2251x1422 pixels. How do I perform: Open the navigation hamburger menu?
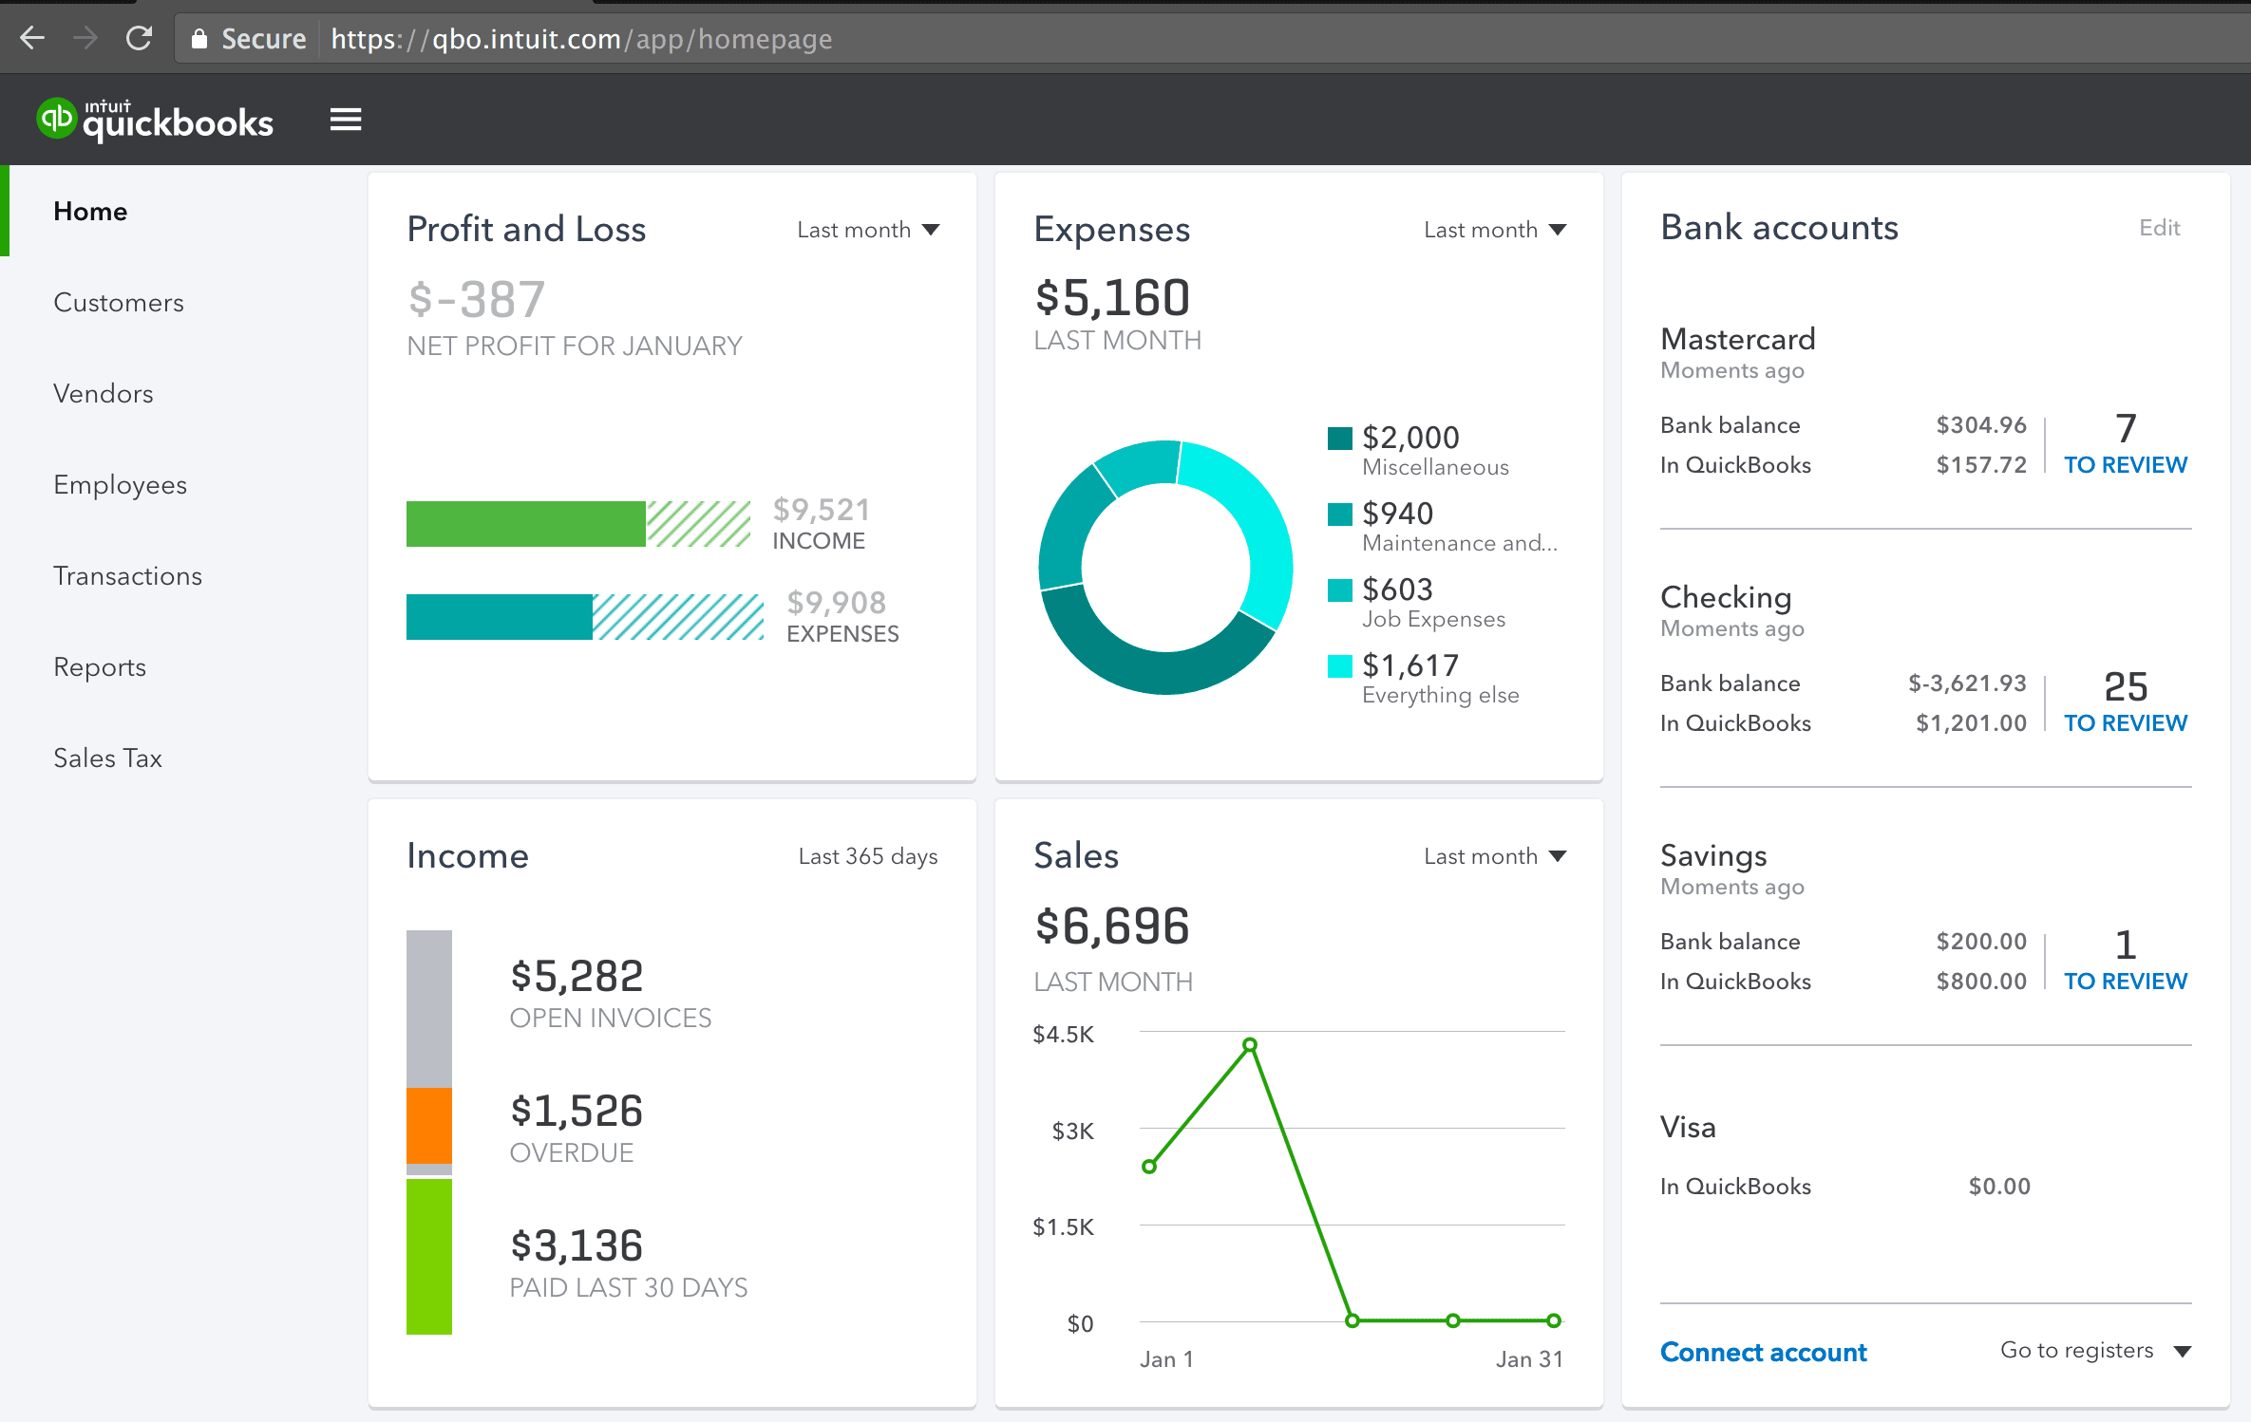click(x=345, y=119)
